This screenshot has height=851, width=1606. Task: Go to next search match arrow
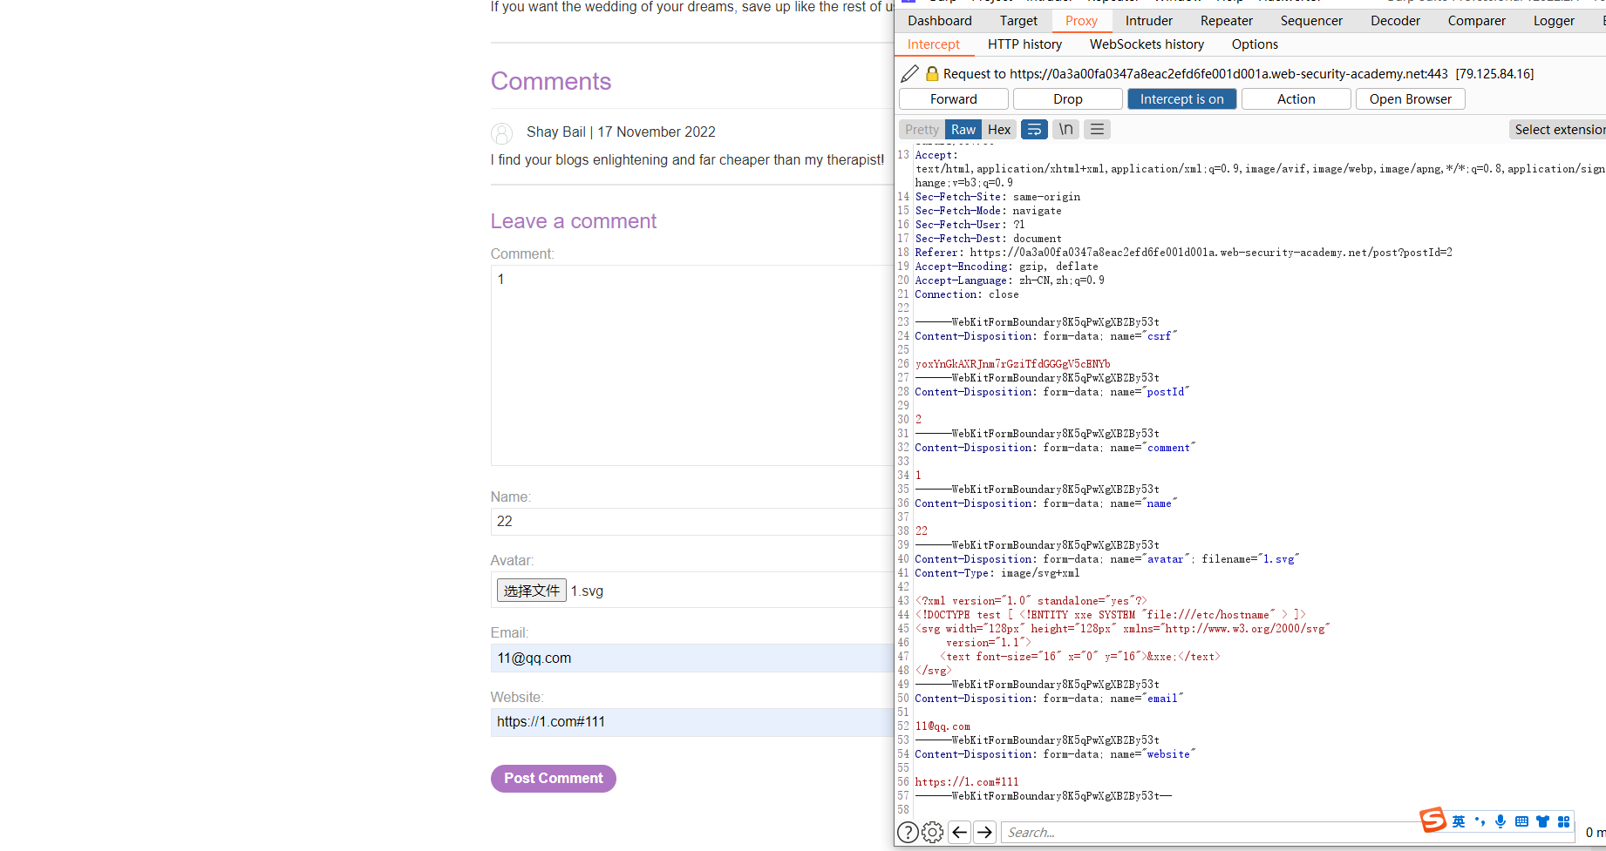[x=985, y=833]
